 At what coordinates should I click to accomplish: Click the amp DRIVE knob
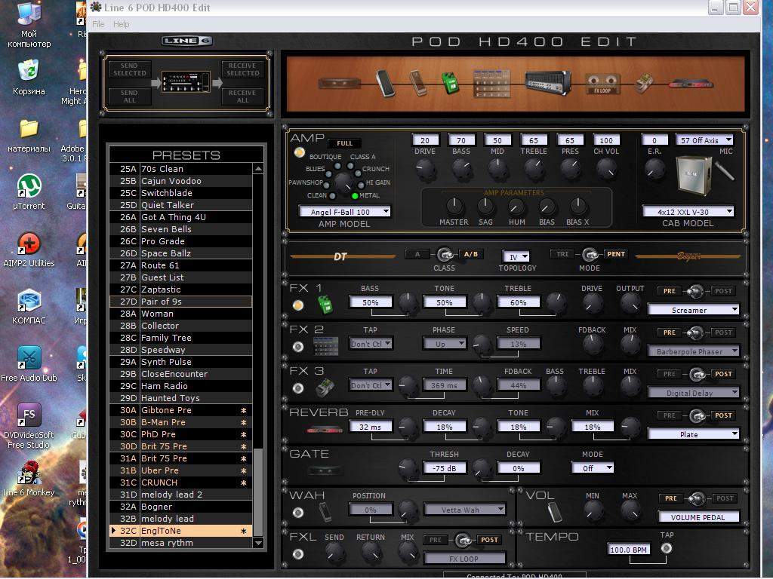pyautogui.click(x=426, y=170)
